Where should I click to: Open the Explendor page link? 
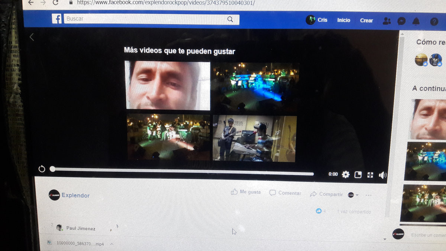pos(75,195)
